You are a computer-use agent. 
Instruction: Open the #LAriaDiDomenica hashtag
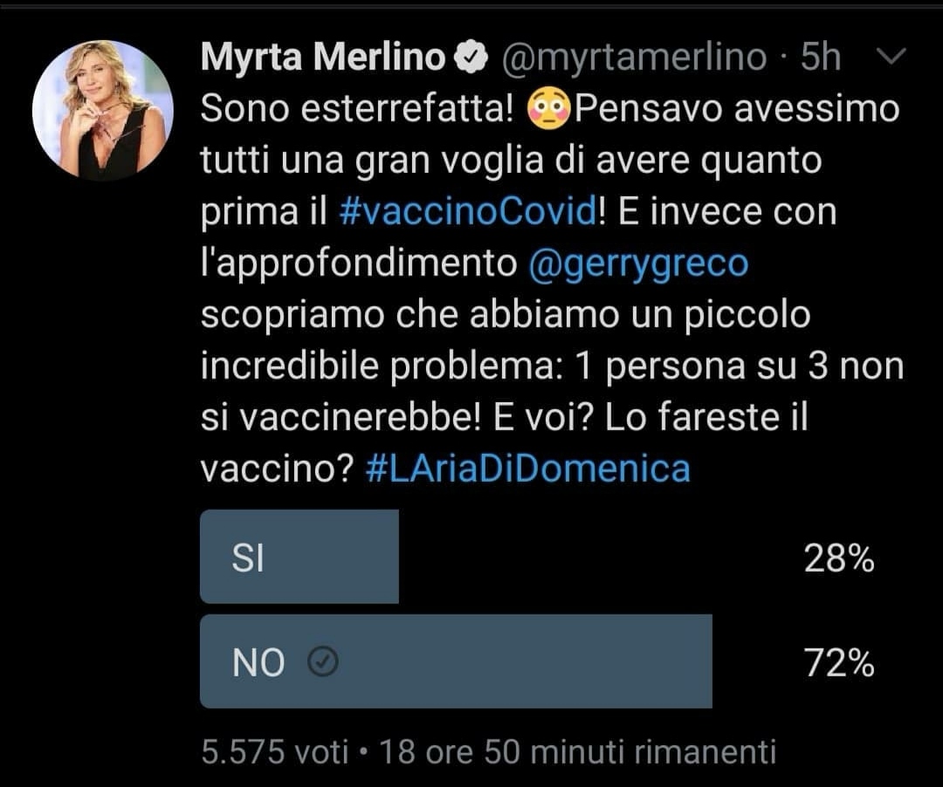(x=527, y=469)
